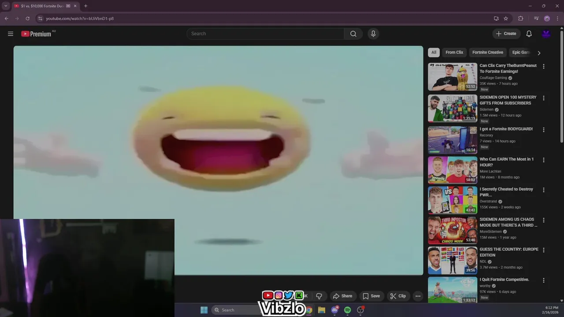Close the Fortnite Duo video tab
The image size is (564, 317).
[x=75, y=6]
